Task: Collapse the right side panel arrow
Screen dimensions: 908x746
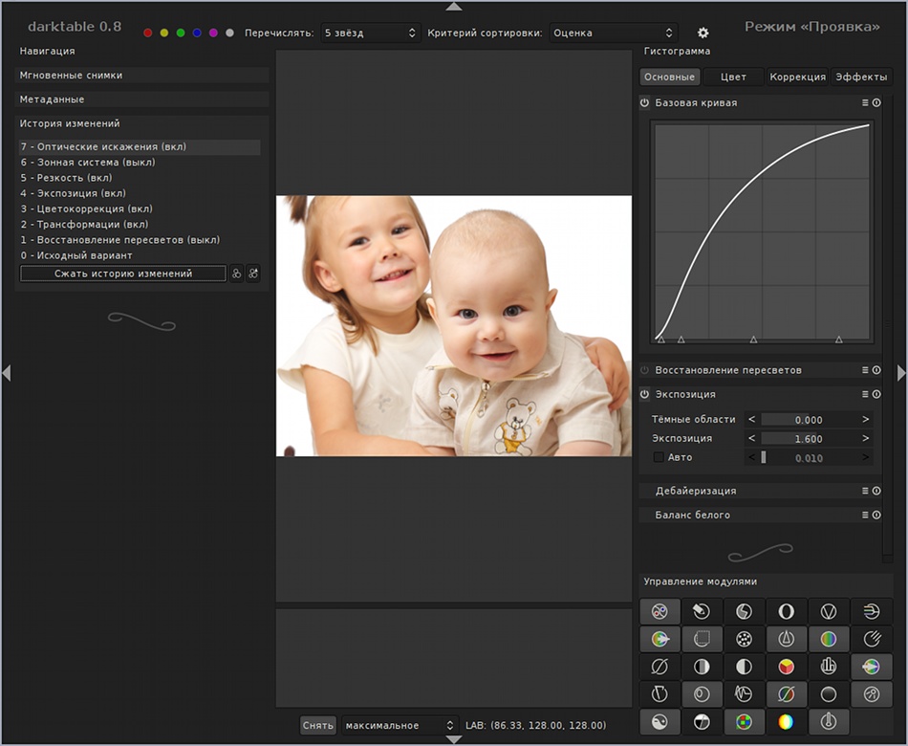Action: tap(901, 373)
